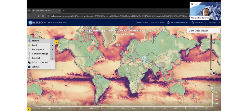Click the Climate Change category icon
This screenshot has height=111, width=248.
[29, 54]
